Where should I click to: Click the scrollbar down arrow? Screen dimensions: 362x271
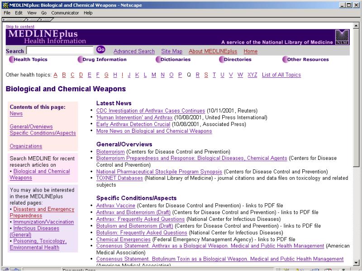356,262
